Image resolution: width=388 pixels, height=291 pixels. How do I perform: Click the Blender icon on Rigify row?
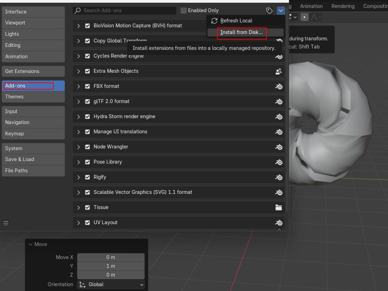pos(279,177)
